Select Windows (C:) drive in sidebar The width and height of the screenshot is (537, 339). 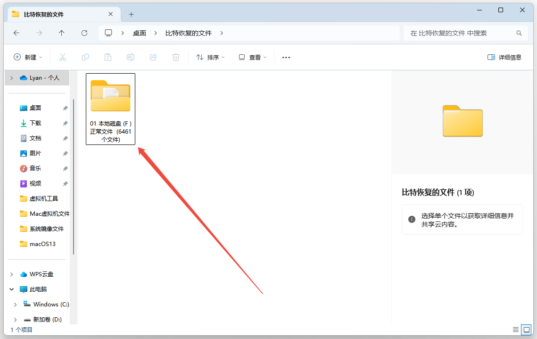point(46,305)
